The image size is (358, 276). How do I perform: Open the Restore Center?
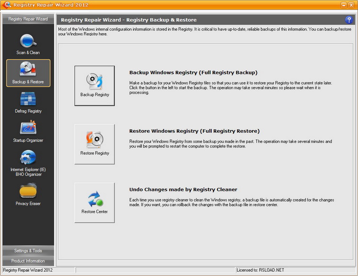coord(94,203)
